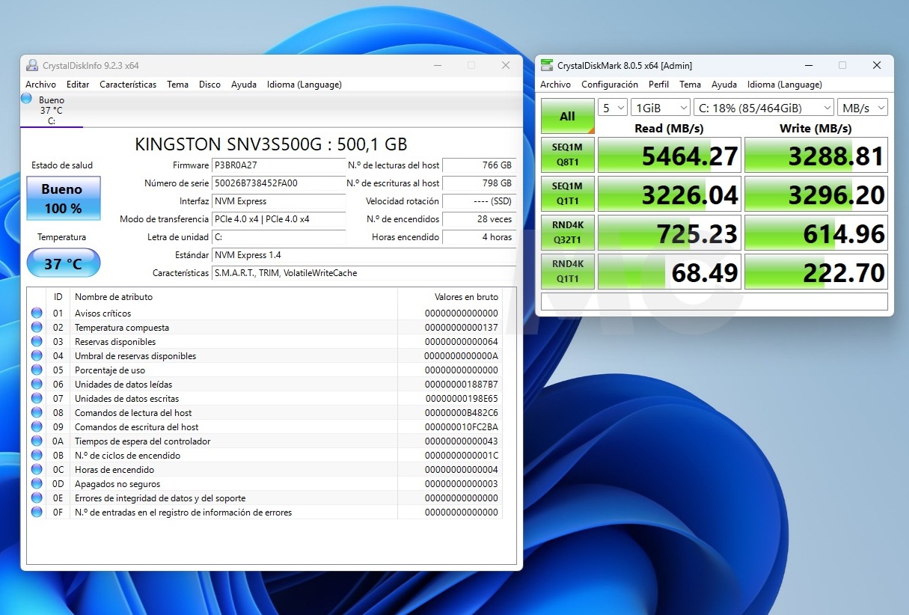This screenshot has width=909, height=615.
Task: Click the SEQ1M Q8T1 write result 3288.81
Action: point(816,155)
